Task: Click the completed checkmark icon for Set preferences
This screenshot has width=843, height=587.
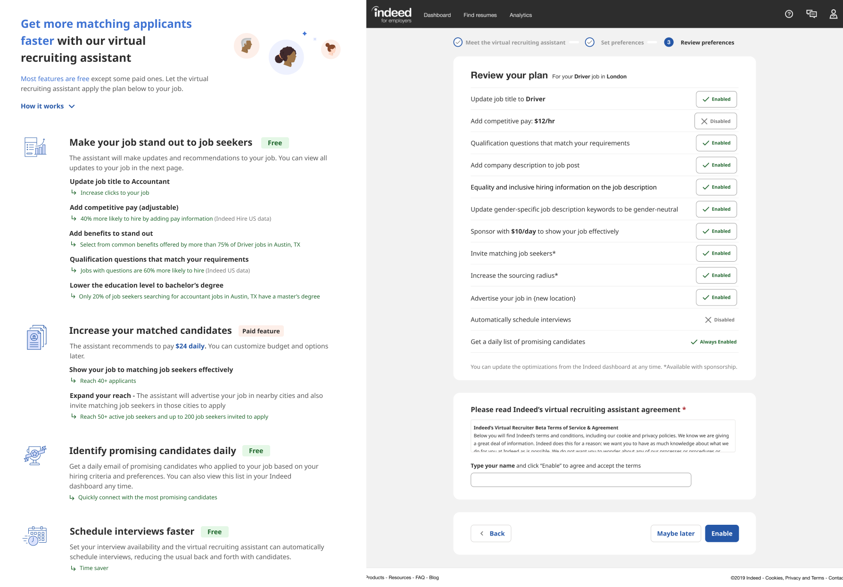Action: point(589,42)
